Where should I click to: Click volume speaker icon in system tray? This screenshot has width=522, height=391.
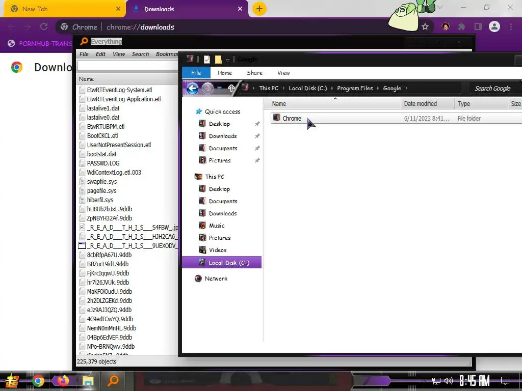(449, 381)
